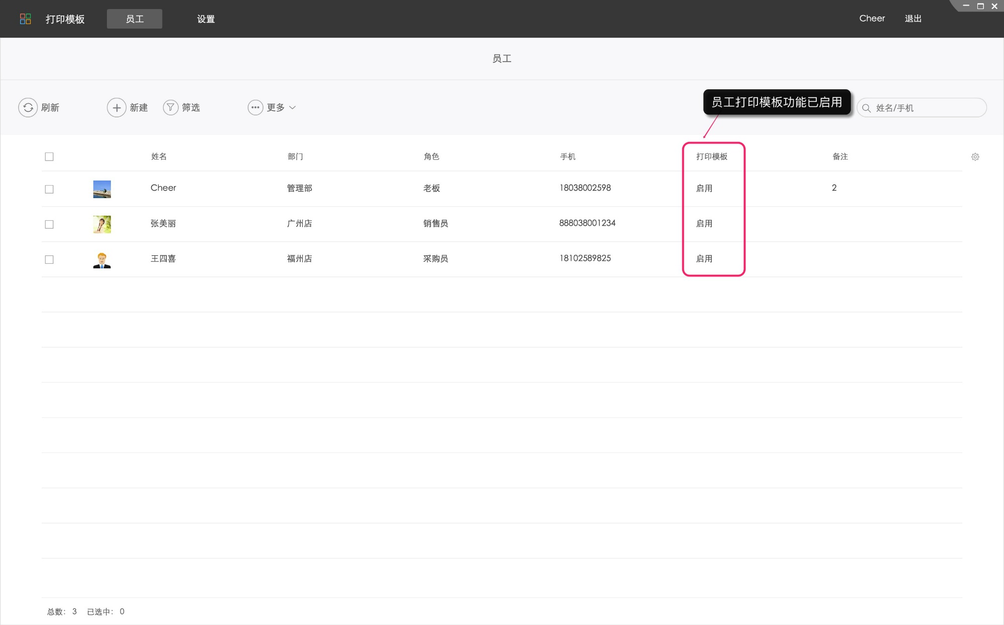Maximize the application window

point(980,6)
